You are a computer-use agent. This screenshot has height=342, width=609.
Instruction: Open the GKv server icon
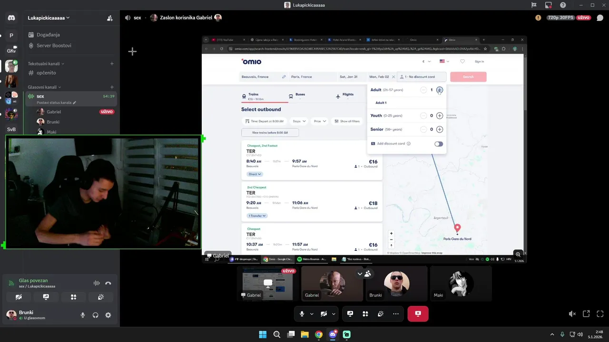(11, 51)
